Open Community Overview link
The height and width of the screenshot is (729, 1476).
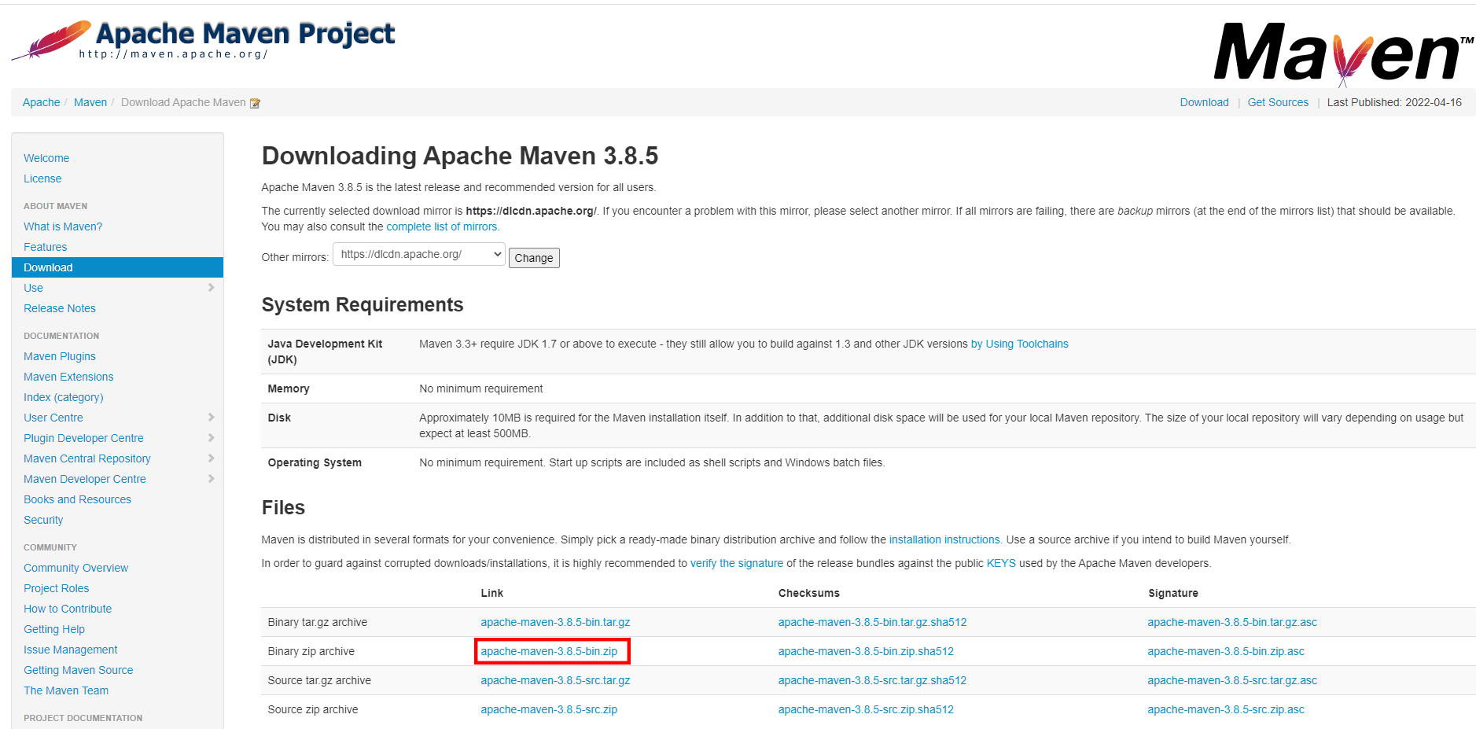coord(75,568)
